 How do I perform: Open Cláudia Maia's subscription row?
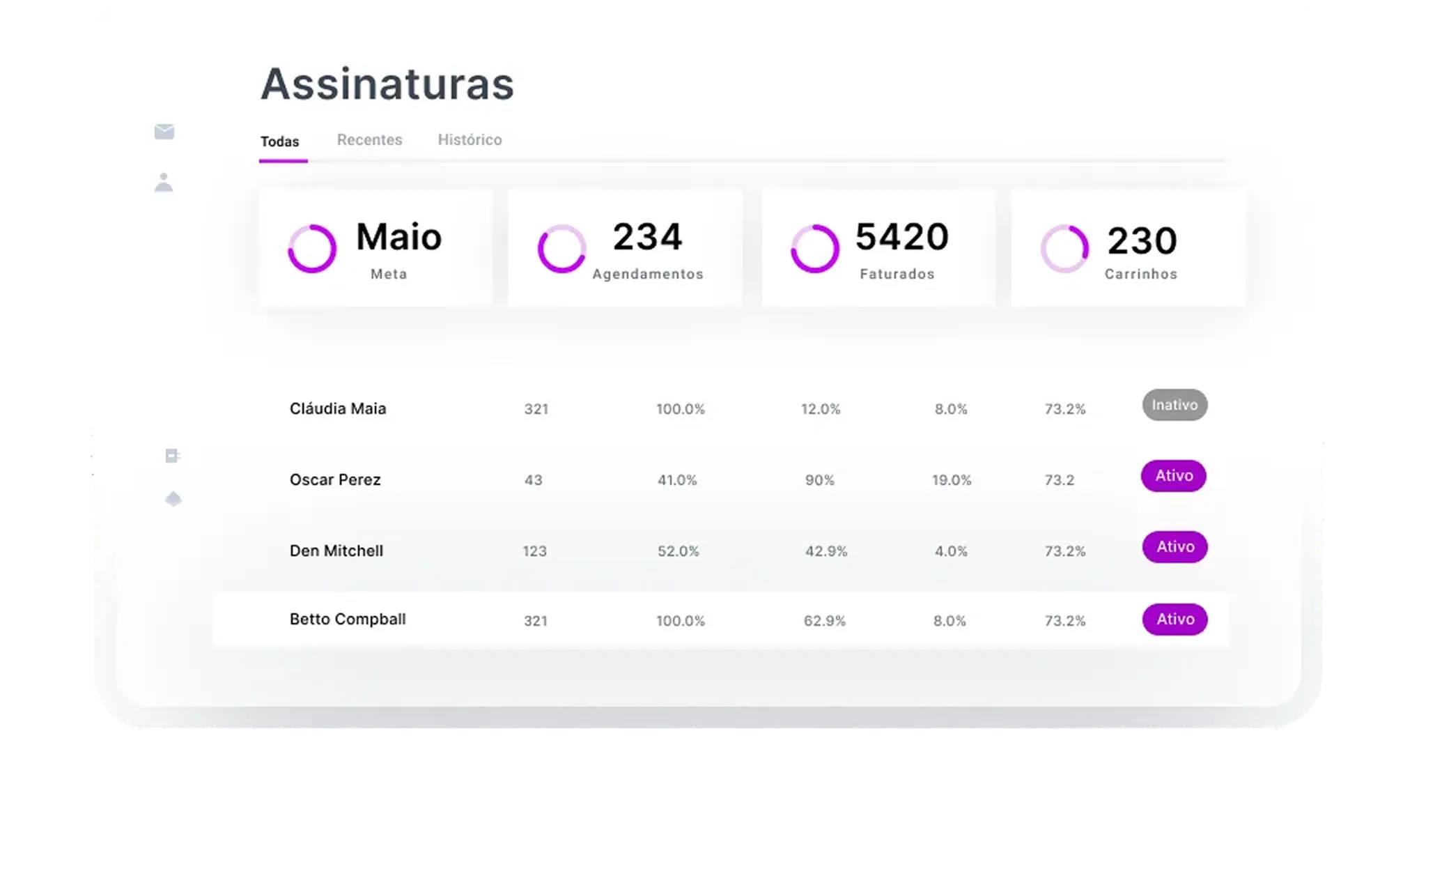(x=338, y=409)
